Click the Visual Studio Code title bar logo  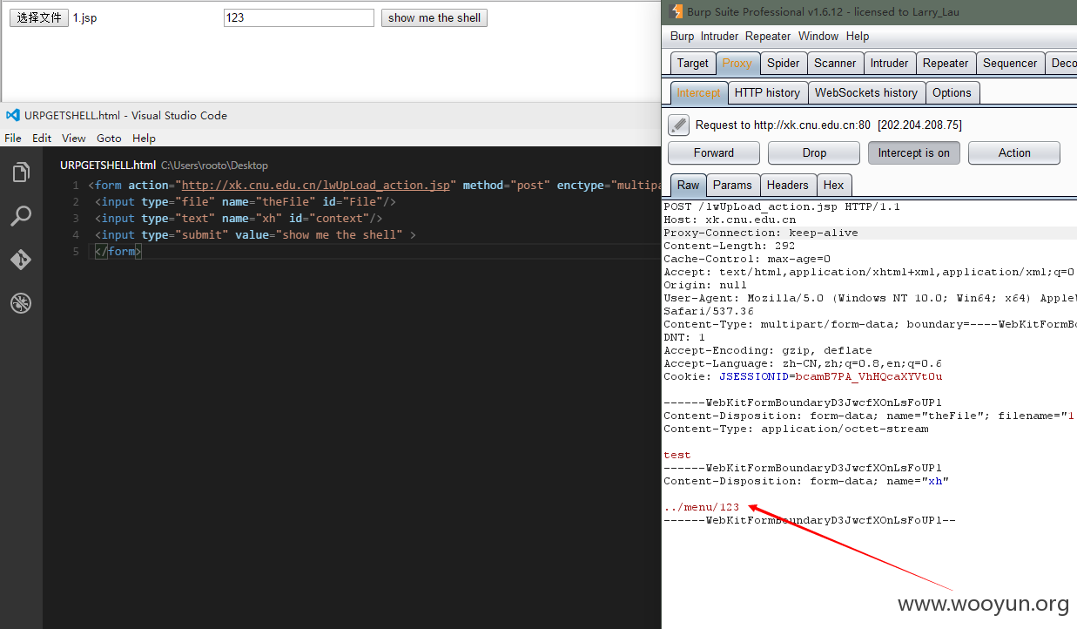click(12, 115)
